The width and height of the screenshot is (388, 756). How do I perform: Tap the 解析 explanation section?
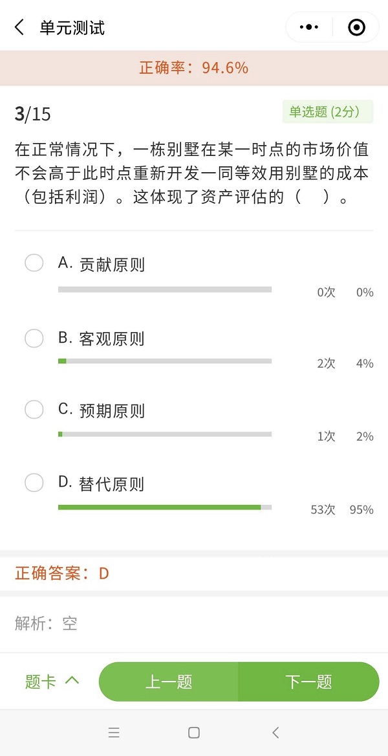(46, 623)
